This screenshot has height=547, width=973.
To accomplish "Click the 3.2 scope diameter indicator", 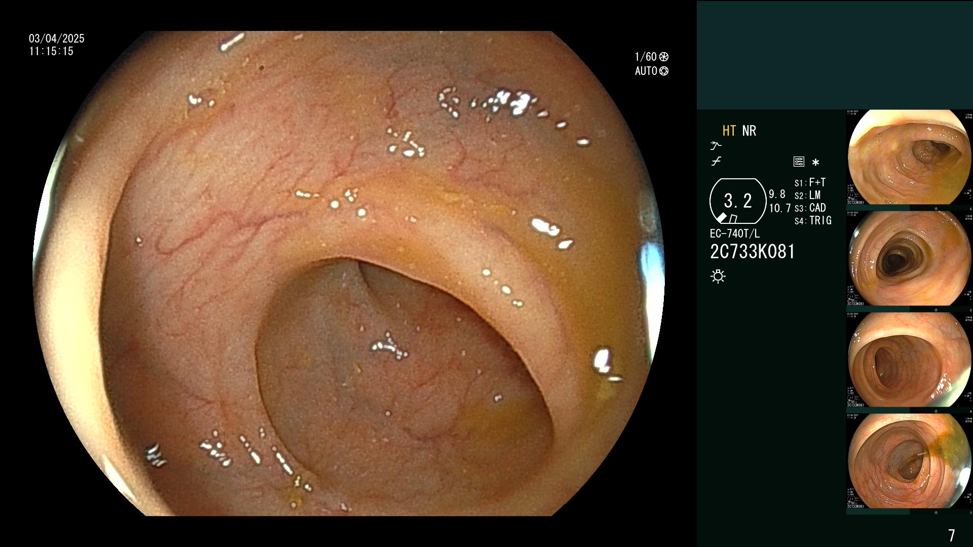I will (x=738, y=201).
